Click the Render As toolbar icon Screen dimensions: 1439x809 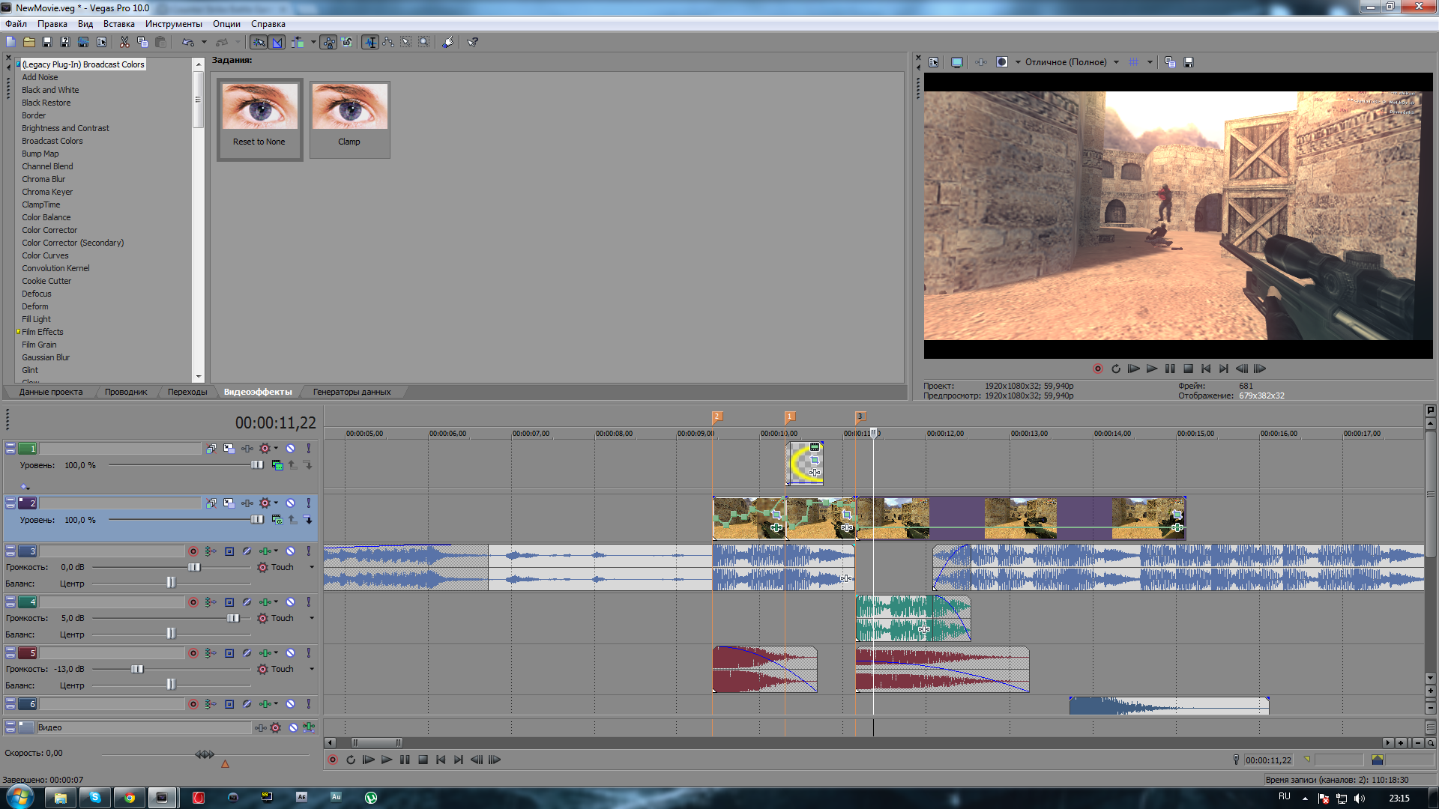coord(83,43)
